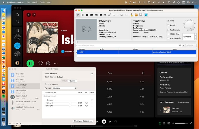The image size is (199, 129).
Task: Click Spotify next track button in player bar
Action: [x=110, y=122]
